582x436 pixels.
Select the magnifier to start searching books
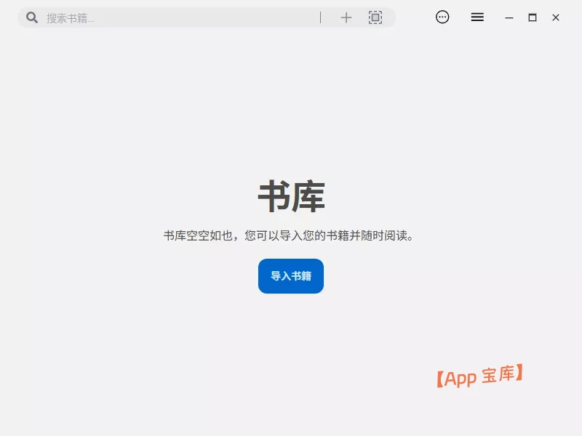tap(31, 17)
